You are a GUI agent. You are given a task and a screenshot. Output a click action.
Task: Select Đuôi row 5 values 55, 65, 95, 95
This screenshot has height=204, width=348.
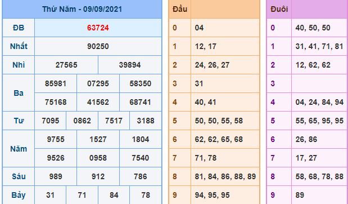click(x=319, y=121)
